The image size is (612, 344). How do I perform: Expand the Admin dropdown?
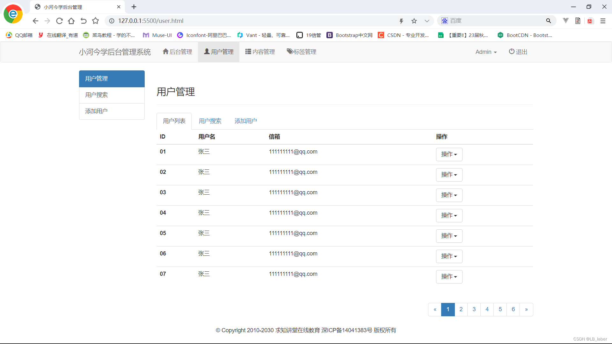coord(486,52)
